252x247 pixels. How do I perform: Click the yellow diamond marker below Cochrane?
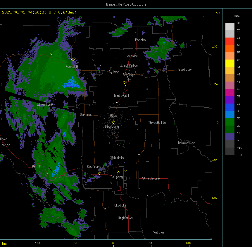[x=99, y=173]
